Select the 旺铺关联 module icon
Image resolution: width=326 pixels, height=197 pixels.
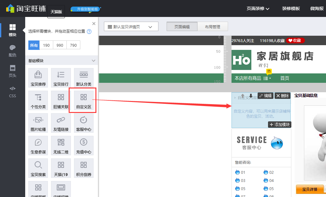[x=61, y=100]
